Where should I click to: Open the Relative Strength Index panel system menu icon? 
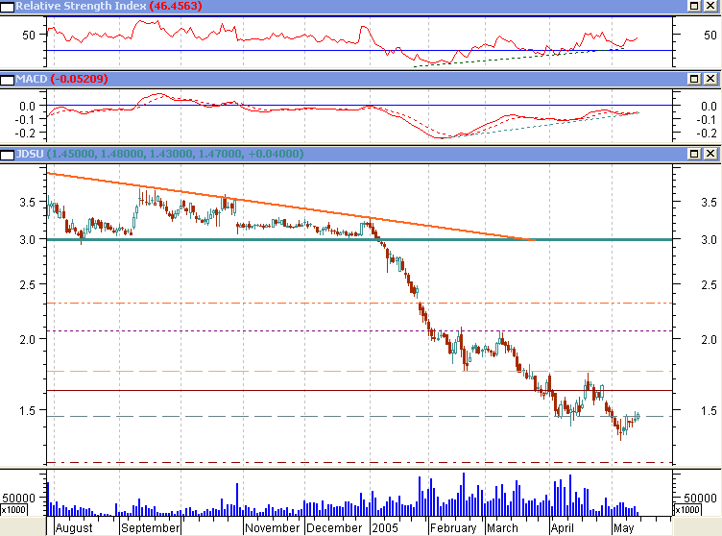click(x=7, y=7)
